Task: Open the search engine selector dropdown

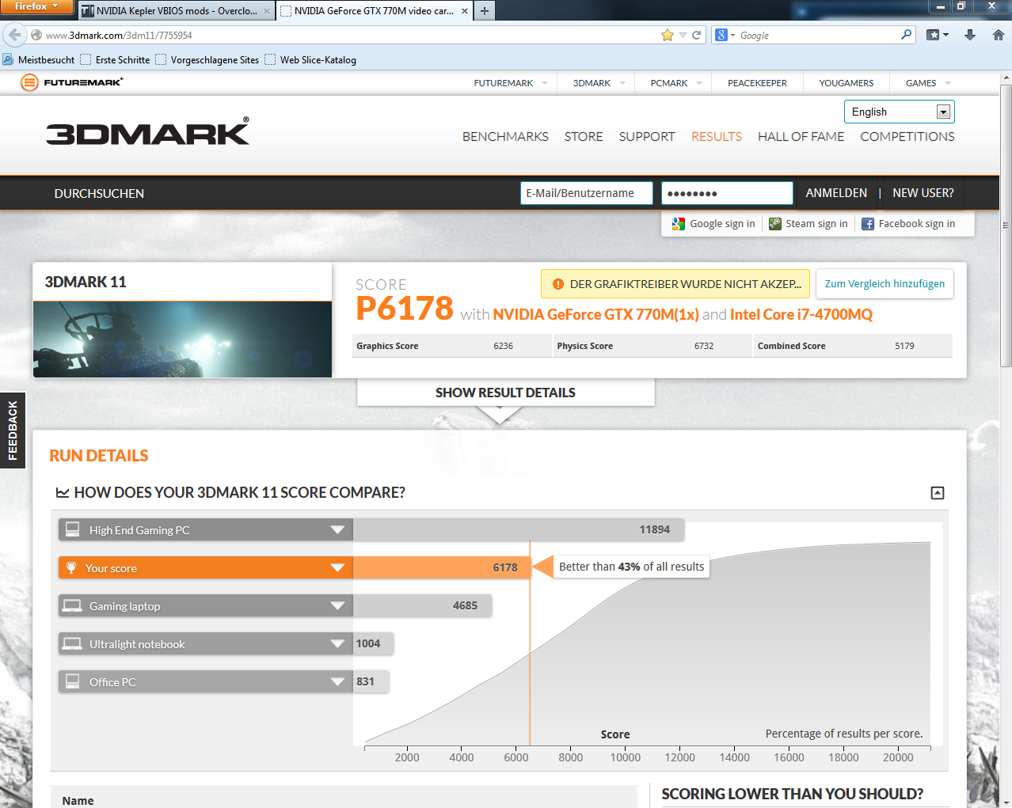Action: (x=725, y=35)
